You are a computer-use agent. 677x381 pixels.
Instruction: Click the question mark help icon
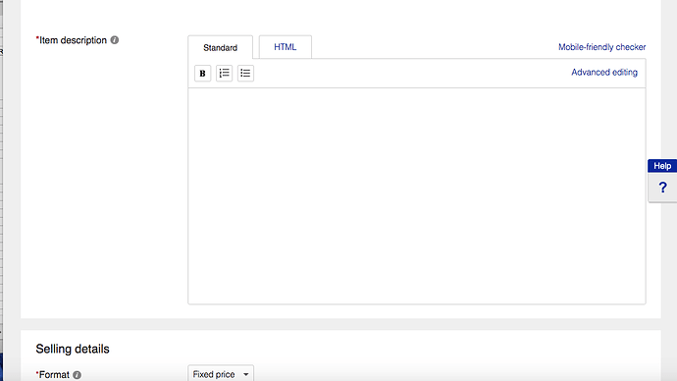pyautogui.click(x=662, y=188)
